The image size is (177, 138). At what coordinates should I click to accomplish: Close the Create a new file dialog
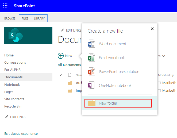tap(152, 29)
